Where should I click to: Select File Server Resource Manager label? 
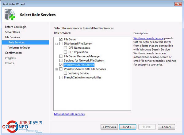(x=82, y=56)
